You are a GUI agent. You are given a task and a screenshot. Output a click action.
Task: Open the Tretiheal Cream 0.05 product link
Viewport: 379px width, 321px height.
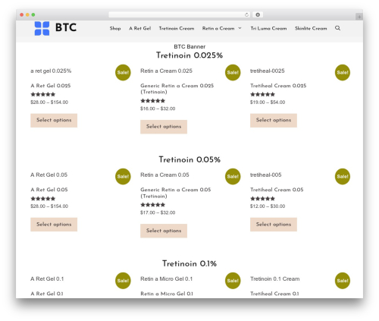point(277,190)
